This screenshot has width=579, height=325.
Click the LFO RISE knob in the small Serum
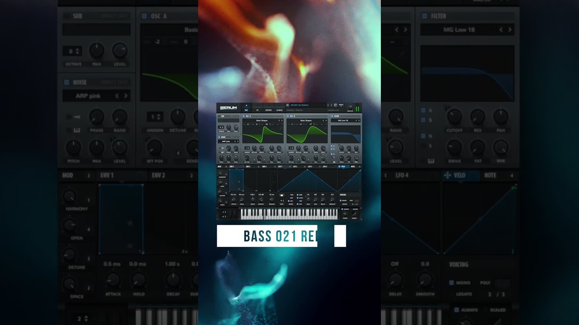[316, 200]
